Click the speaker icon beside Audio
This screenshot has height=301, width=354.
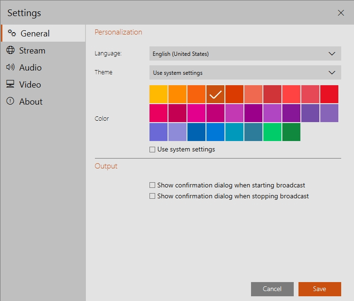10,67
